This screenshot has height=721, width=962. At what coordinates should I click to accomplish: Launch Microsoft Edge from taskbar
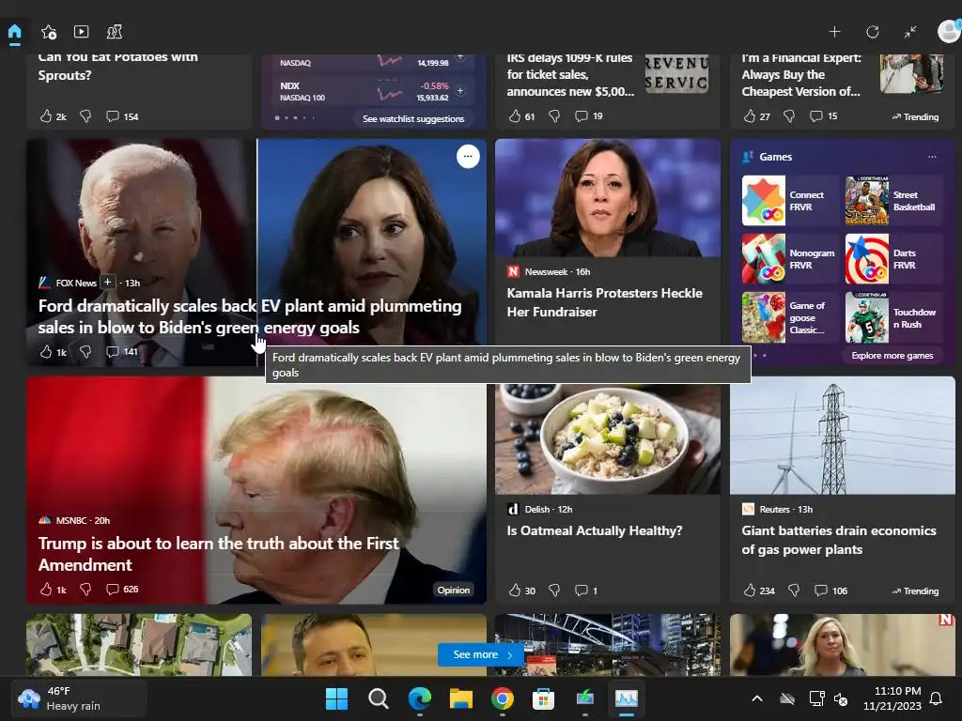[420, 698]
